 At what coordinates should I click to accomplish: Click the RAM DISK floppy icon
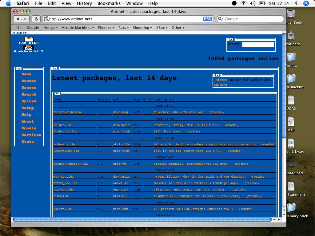click(29, 39)
